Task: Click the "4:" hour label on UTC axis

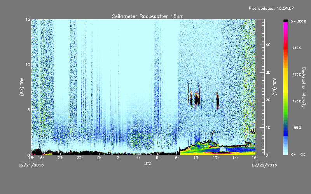Action: (138, 158)
